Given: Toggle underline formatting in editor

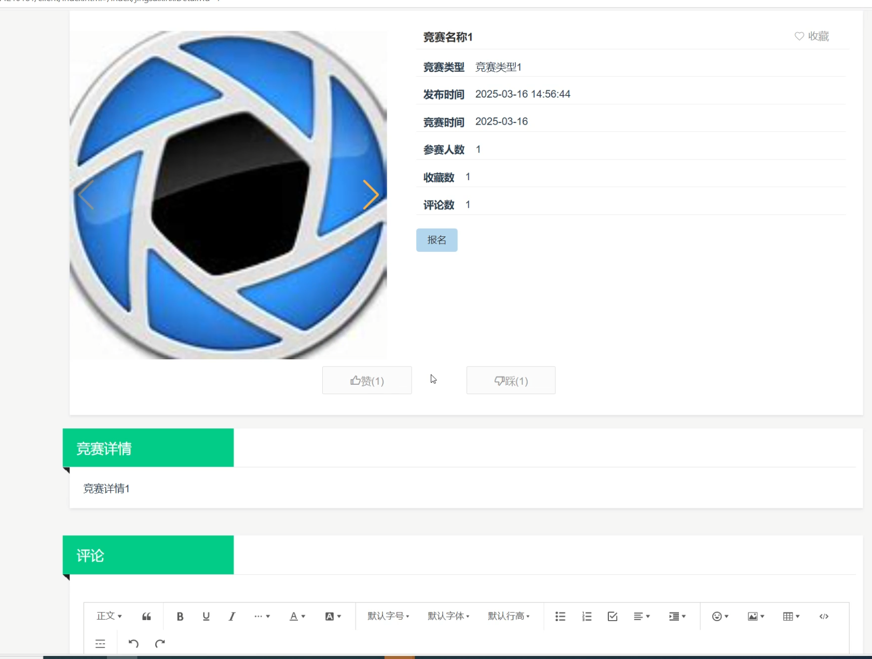Looking at the screenshot, I should (206, 616).
